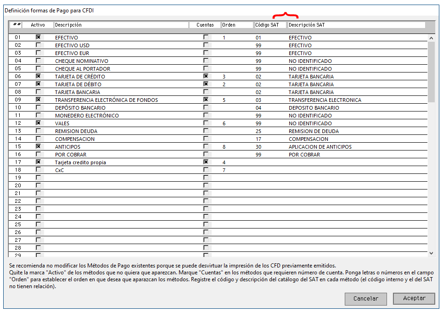Uncheck Activo for VALES row

tap(39, 123)
